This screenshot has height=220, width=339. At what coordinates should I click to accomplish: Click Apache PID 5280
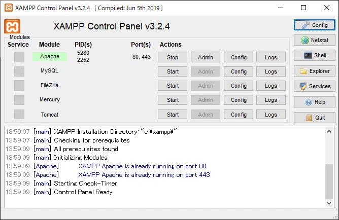point(83,53)
